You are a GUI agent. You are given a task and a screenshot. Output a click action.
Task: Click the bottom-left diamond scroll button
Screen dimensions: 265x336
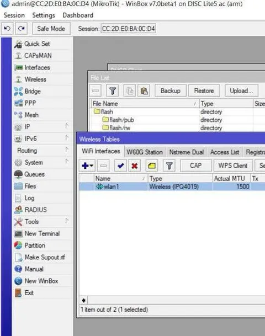[x=83, y=301]
